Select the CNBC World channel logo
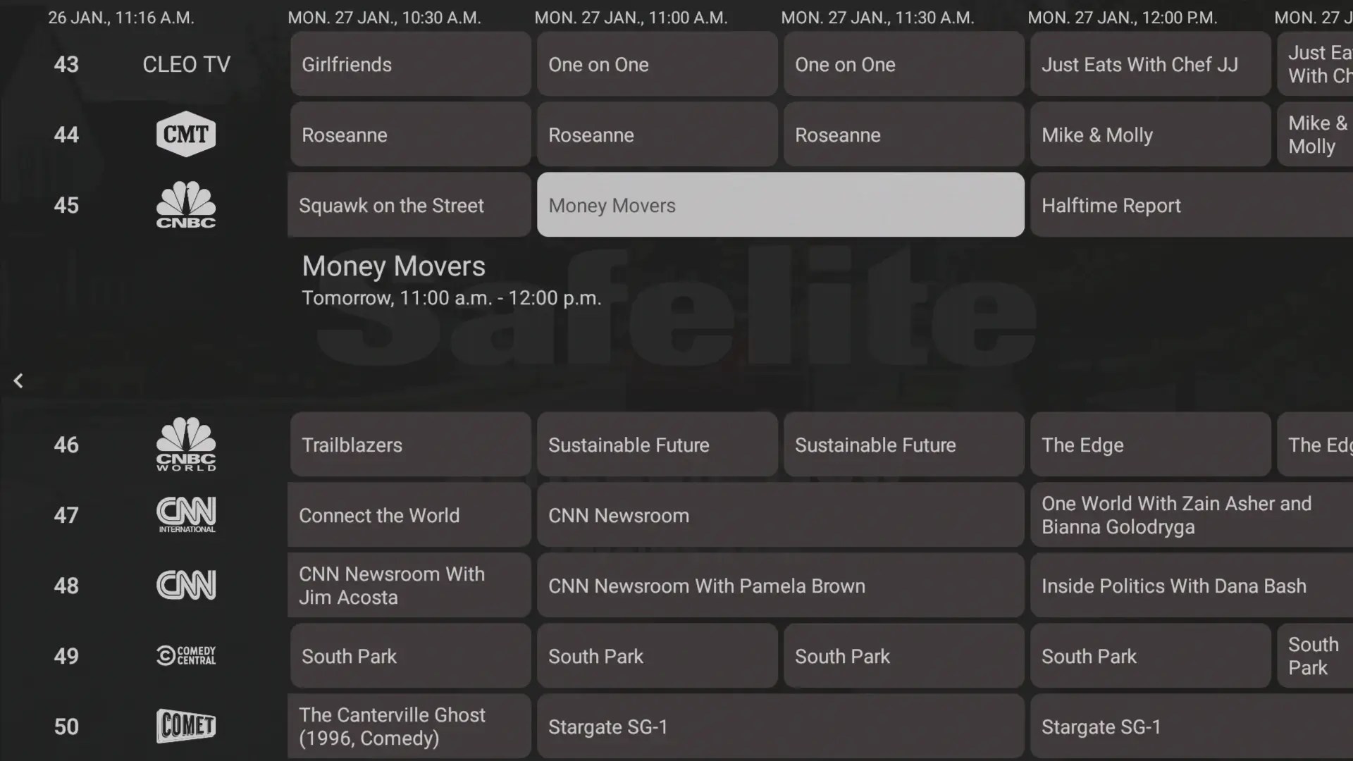Screen dimensions: 1353x761 point(186,445)
